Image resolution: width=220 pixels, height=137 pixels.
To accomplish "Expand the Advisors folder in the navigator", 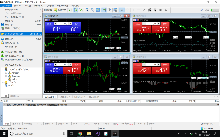I will click(x=6, y=73).
